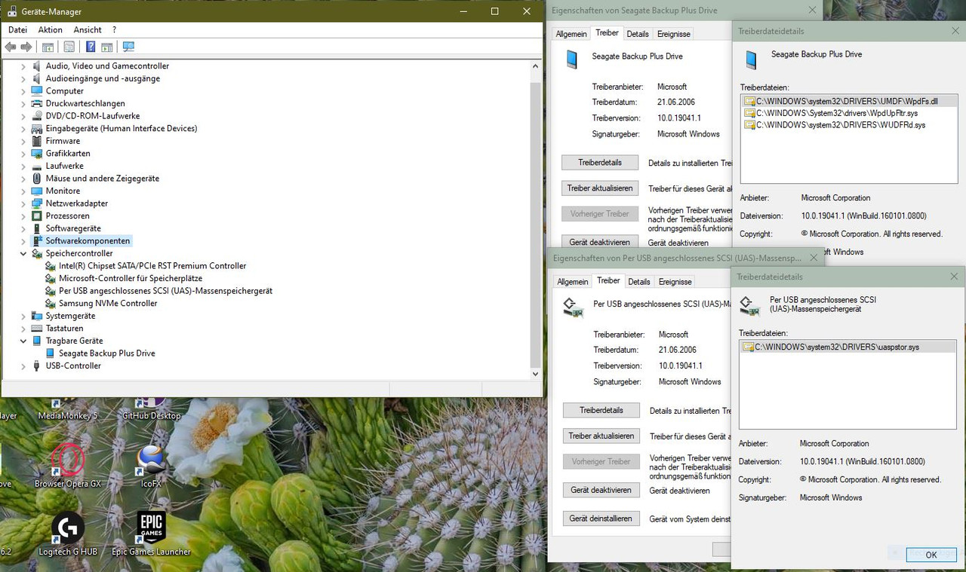Viewport: 966px width, 572px height.
Task: Click the Tastaturen keyboard icon
Action: 36,329
